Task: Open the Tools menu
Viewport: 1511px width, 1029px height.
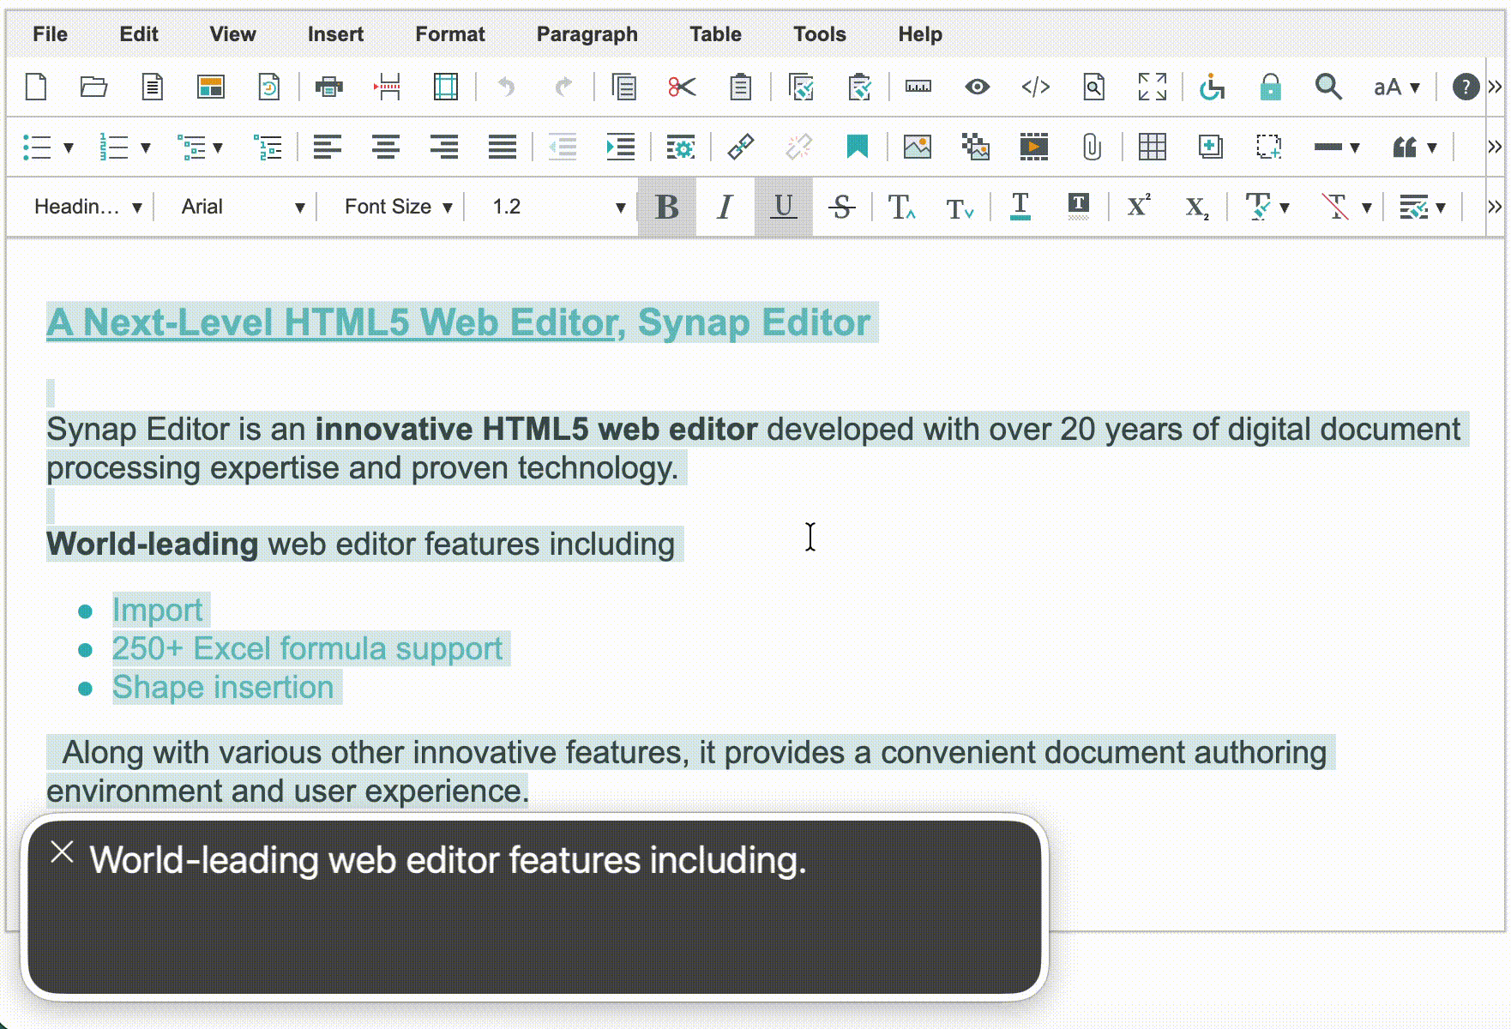Action: (819, 34)
